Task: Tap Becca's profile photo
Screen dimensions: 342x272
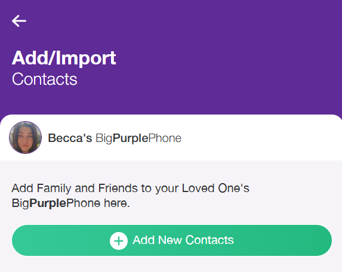Action: coord(25,138)
